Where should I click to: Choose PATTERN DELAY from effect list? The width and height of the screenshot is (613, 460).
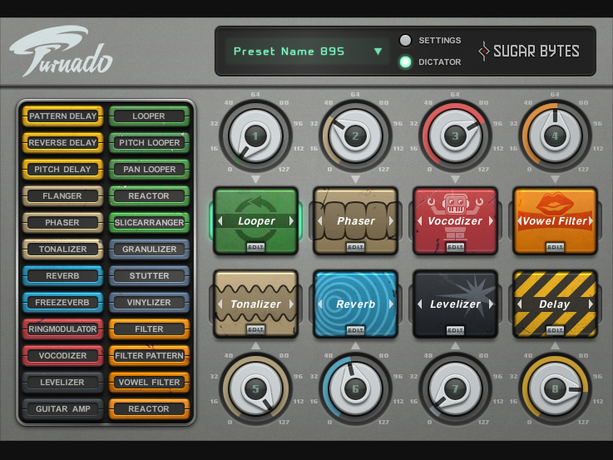pos(62,116)
